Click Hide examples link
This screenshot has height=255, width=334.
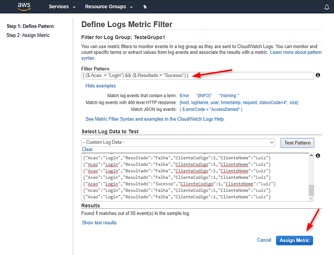point(101,86)
